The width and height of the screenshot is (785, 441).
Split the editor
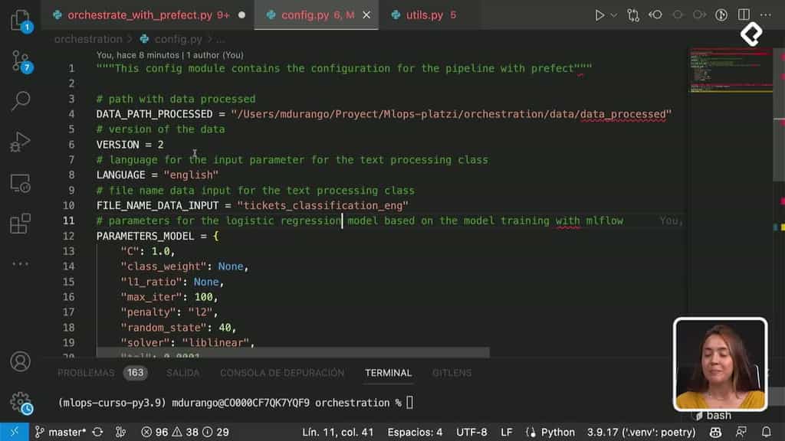(743, 14)
